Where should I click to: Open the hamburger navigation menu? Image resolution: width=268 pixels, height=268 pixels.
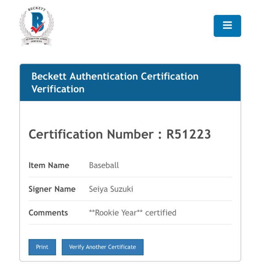[x=227, y=26]
